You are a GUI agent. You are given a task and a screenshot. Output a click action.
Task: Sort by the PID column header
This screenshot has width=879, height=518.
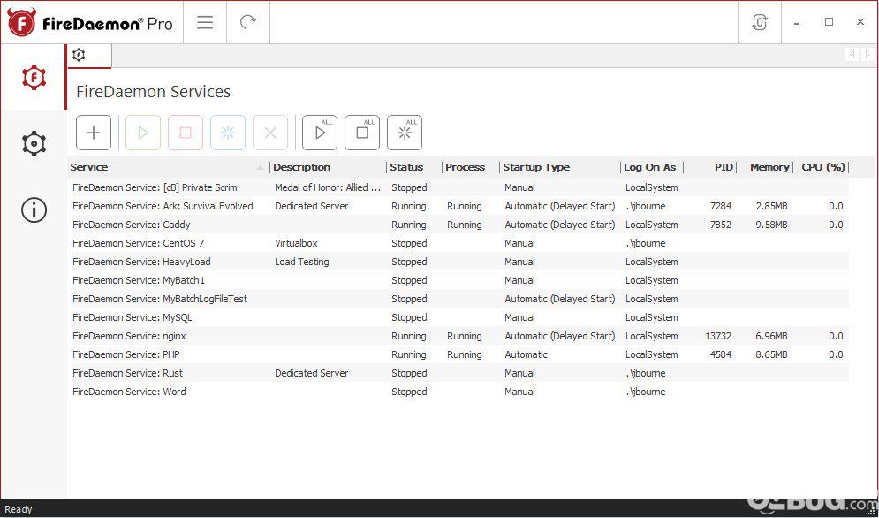(710, 167)
